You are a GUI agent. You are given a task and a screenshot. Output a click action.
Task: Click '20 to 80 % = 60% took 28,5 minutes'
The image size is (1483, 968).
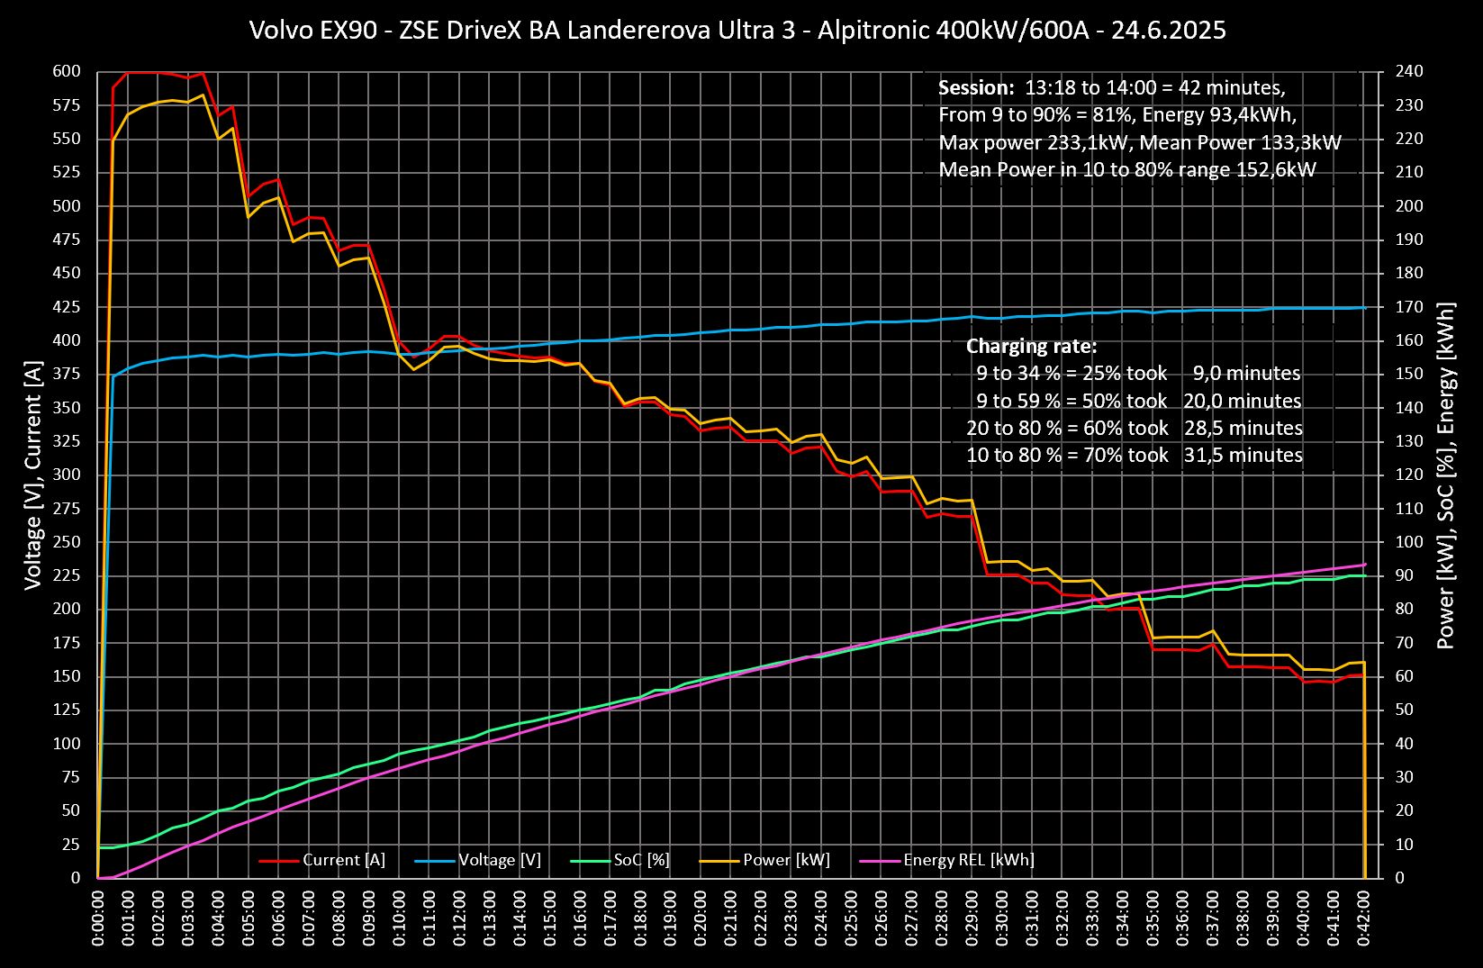1135,428
